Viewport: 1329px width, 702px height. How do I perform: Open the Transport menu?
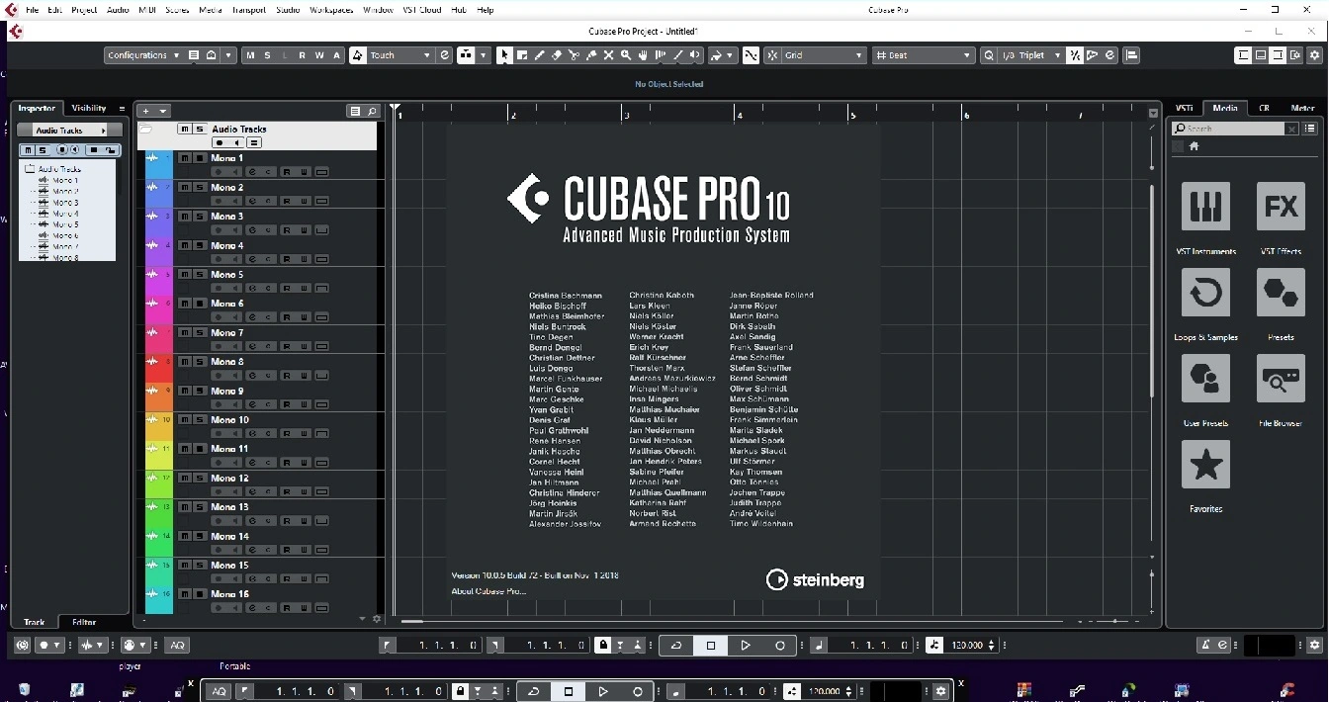click(x=247, y=10)
